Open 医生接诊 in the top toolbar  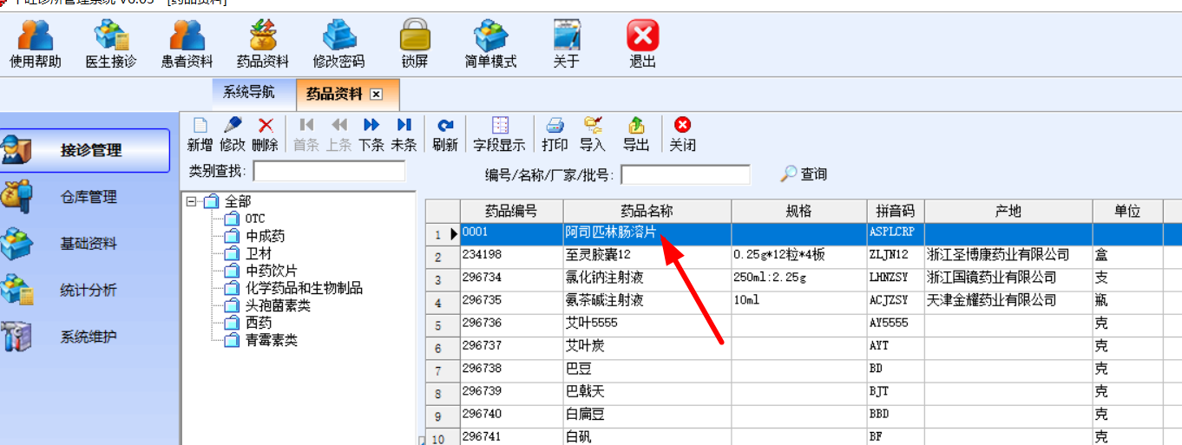point(111,44)
